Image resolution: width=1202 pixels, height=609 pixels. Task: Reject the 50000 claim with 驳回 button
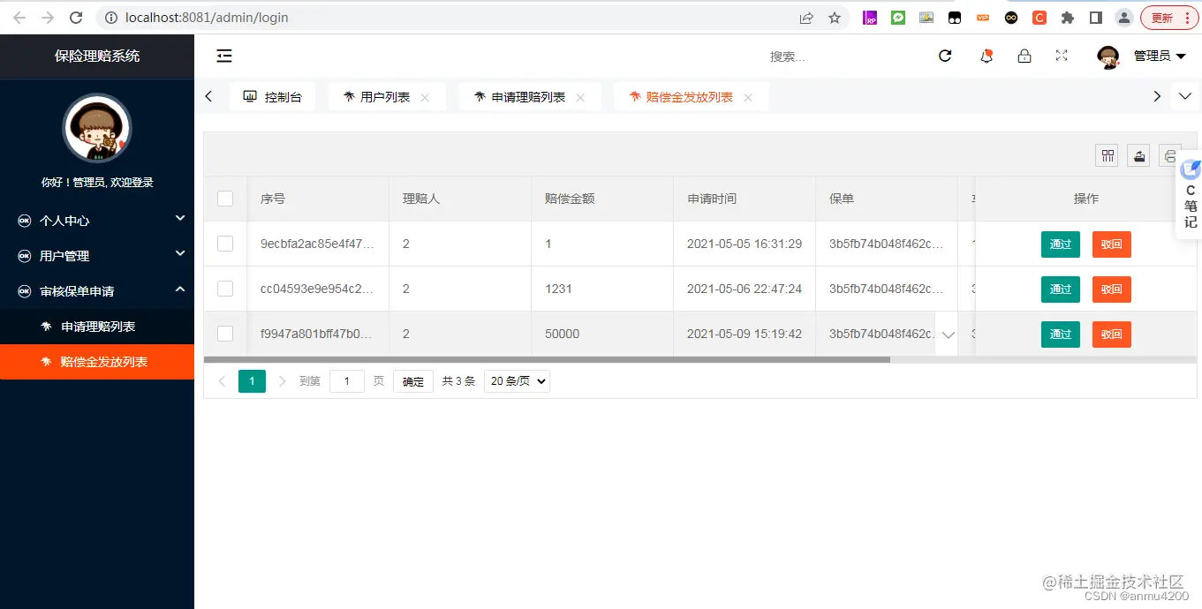point(1111,335)
